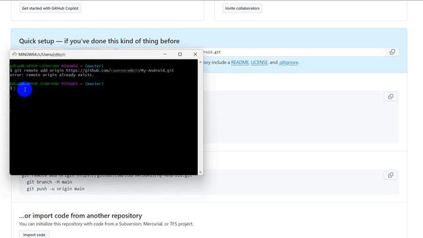Copy the create new repository commands
The height and width of the screenshot is (238, 423).
(x=391, y=97)
